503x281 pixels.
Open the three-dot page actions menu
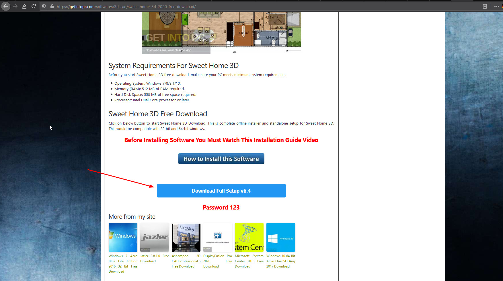click(x=497, y=6)
